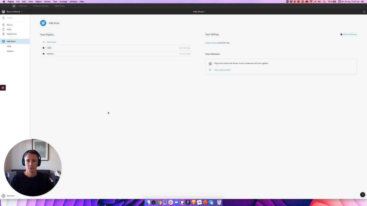This screenshot has height=206, width=367.
Task: Open the Object menu
Action: tap(38, 1)
